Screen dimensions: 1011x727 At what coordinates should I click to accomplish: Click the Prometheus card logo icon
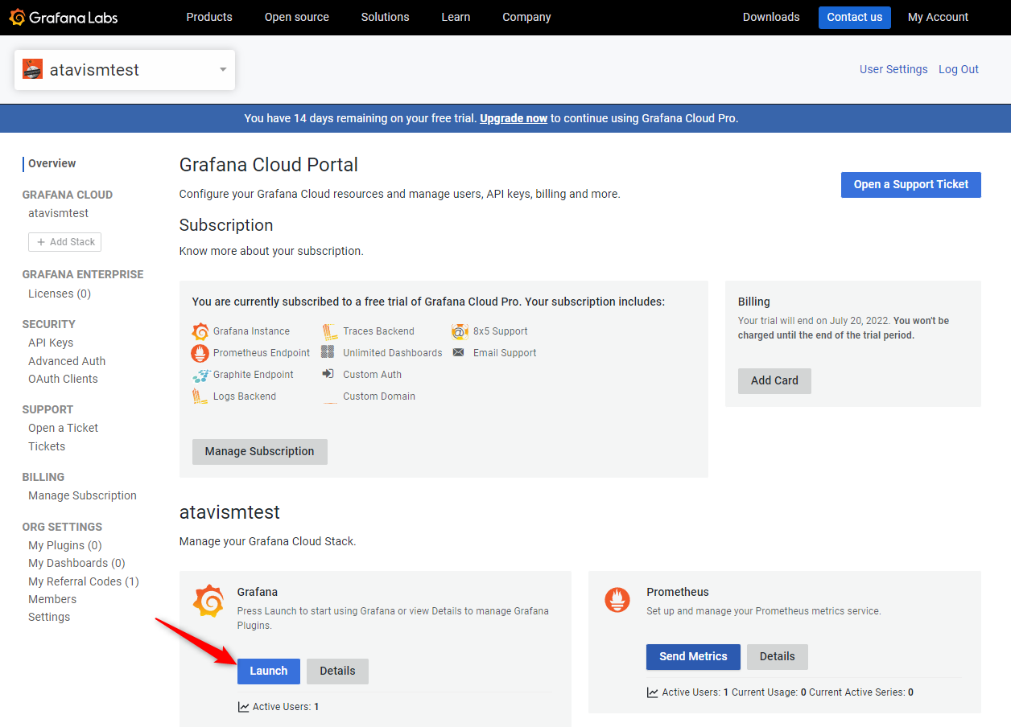pos(618,600)
